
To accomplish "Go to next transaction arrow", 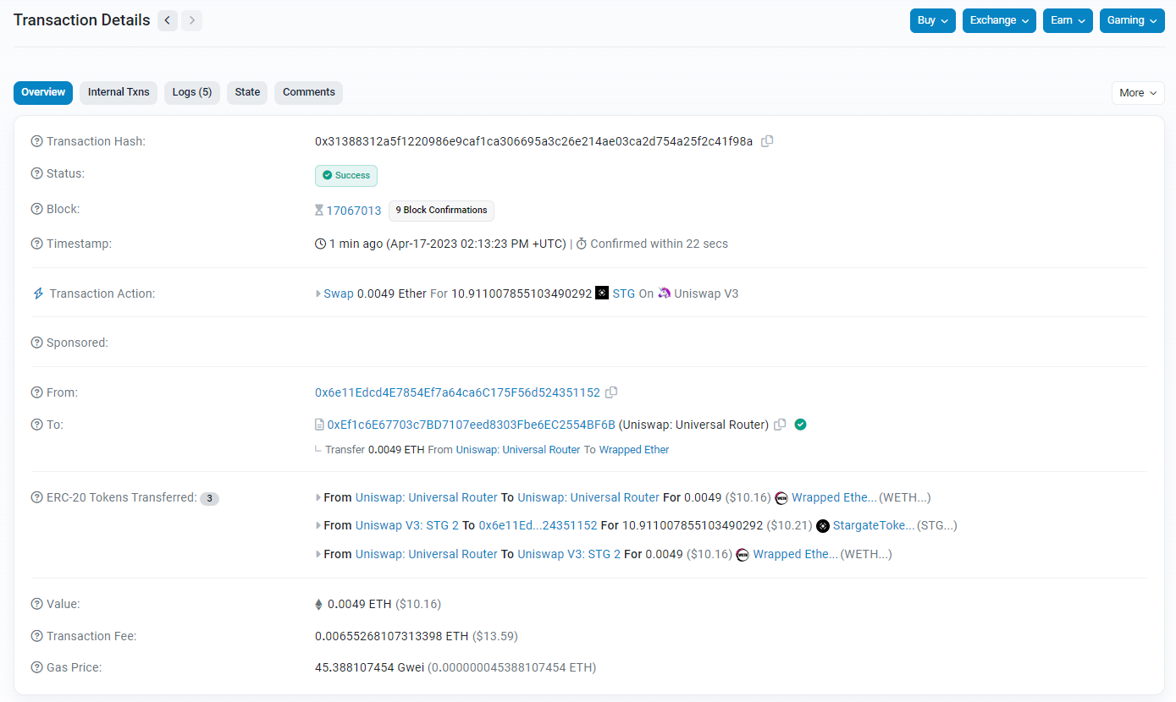I will [191, 20].
